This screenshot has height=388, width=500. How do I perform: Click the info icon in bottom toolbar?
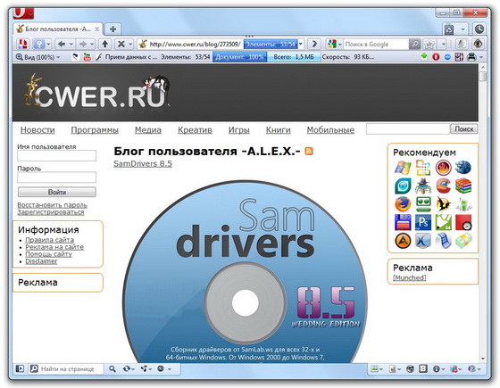point(437,369)
